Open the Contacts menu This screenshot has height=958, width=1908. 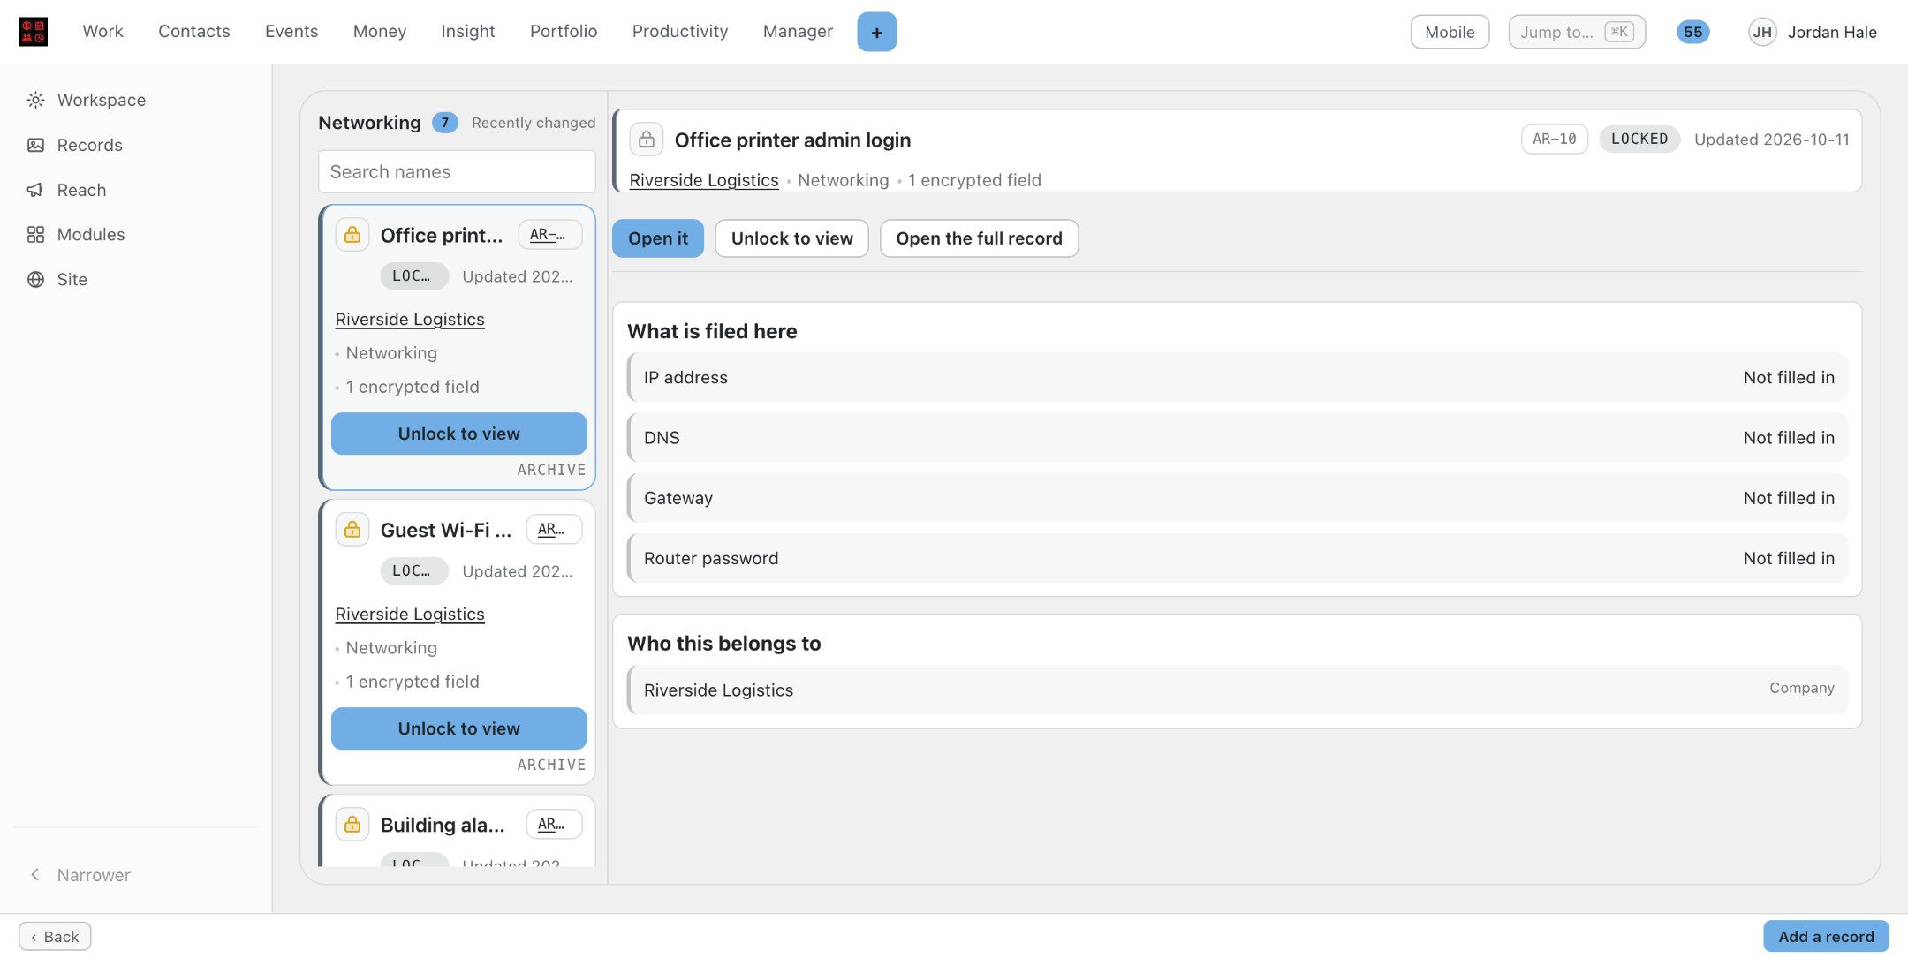(193, 31)
